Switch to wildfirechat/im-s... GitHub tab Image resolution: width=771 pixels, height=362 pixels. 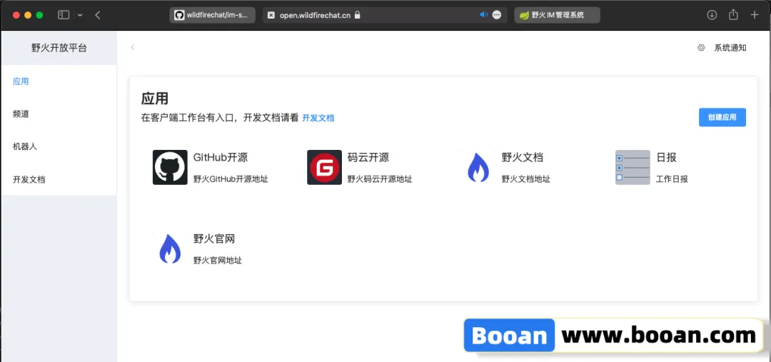[213, 15]
